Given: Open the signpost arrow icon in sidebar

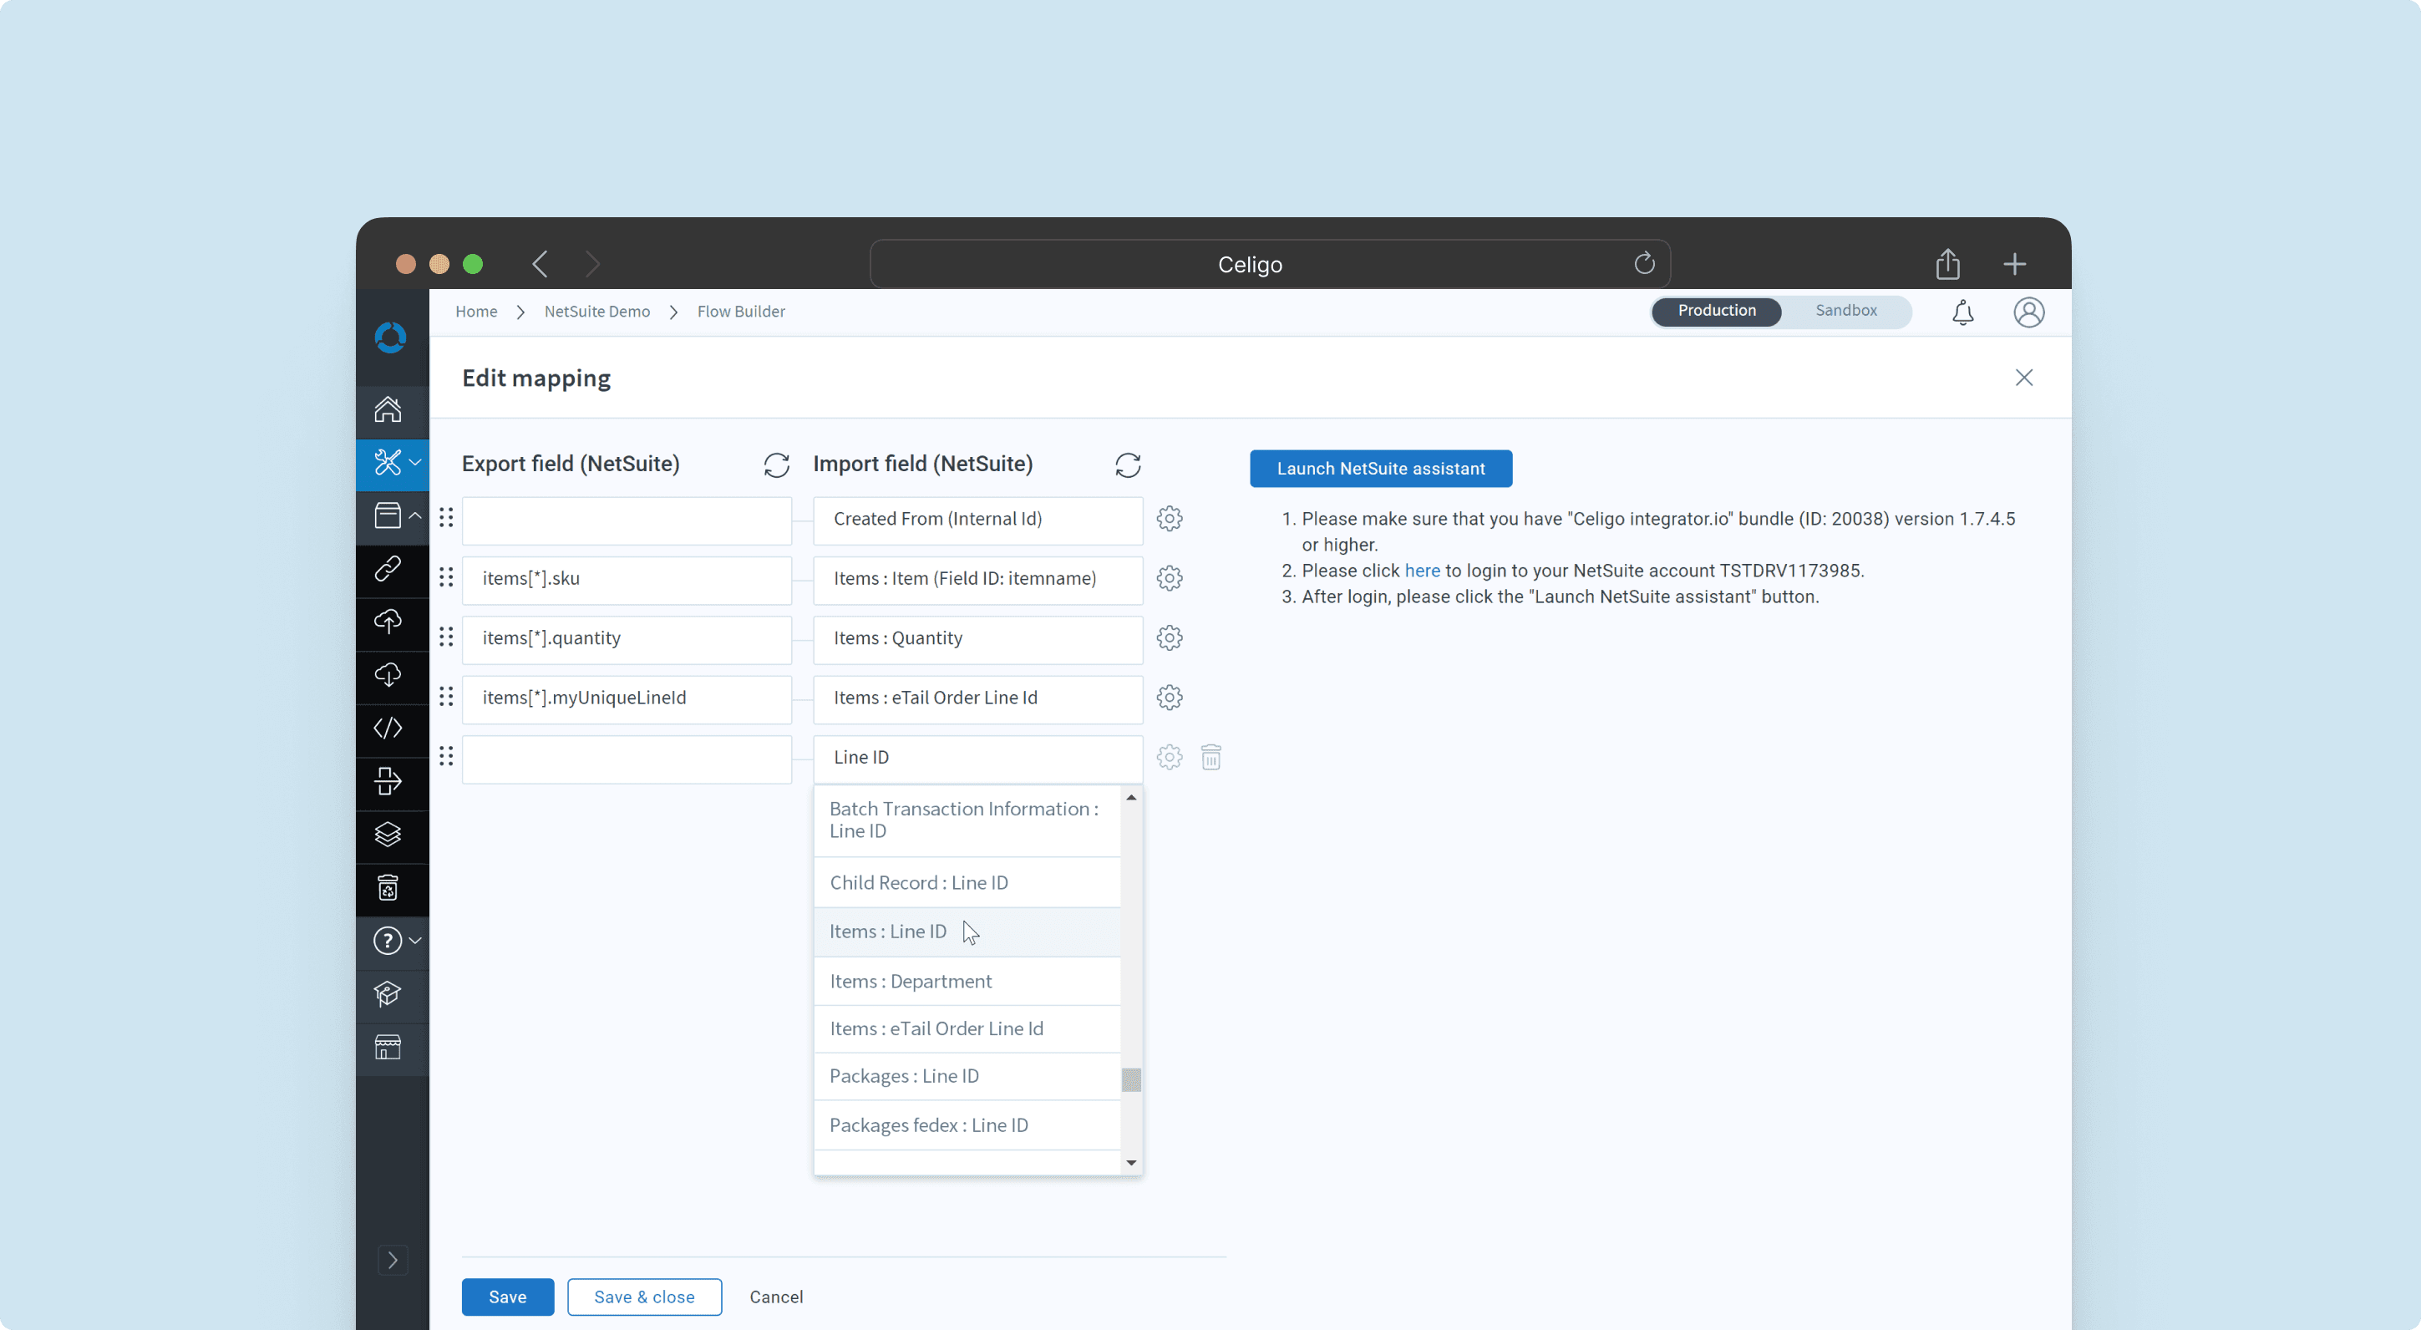Looking at the screenshot, I should click(x=388, y=781).
